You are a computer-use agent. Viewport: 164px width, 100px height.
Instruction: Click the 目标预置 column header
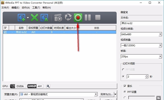33,28
